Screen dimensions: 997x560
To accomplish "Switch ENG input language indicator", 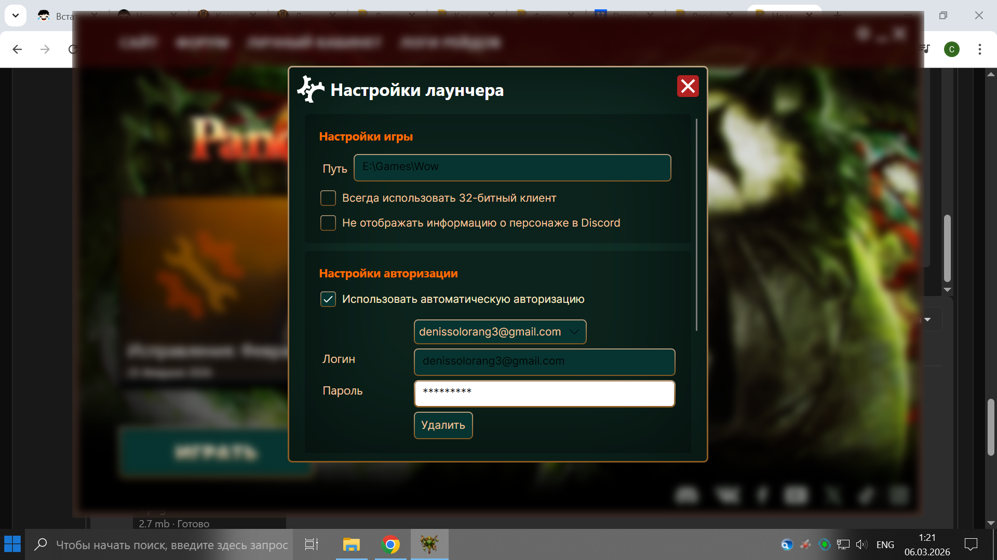I will 885,544.
